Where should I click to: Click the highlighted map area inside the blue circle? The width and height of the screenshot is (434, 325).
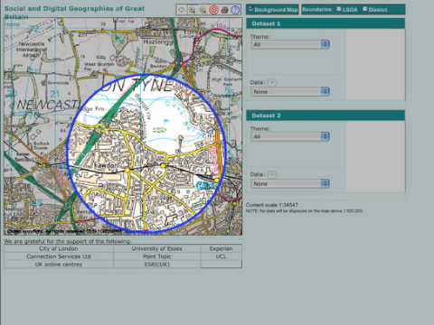(146, 153)
